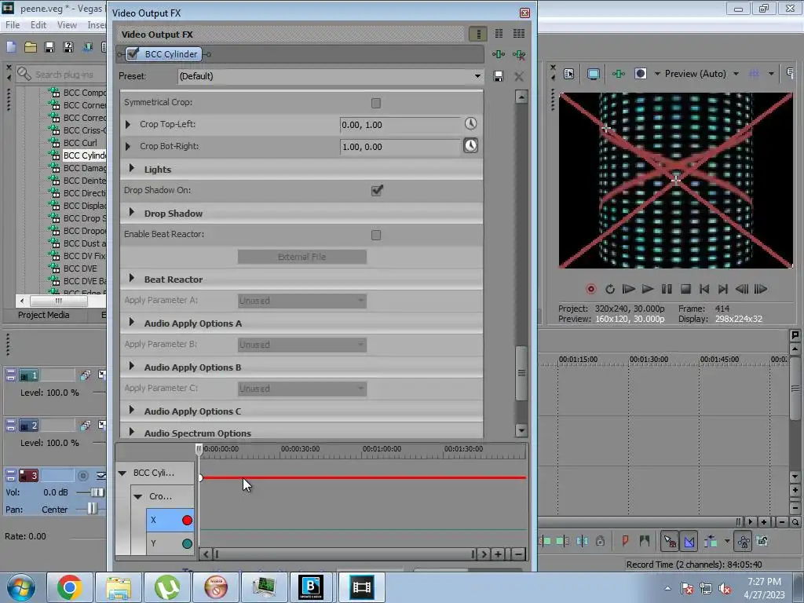The width and height of the screenshot is (804, 603).
Task: Step to next frame
Action: pyautogui.click(x=761, y=289)
